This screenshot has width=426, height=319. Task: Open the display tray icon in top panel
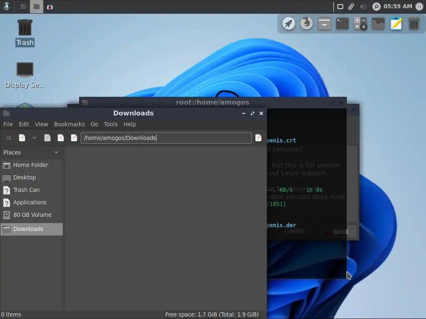340,7
